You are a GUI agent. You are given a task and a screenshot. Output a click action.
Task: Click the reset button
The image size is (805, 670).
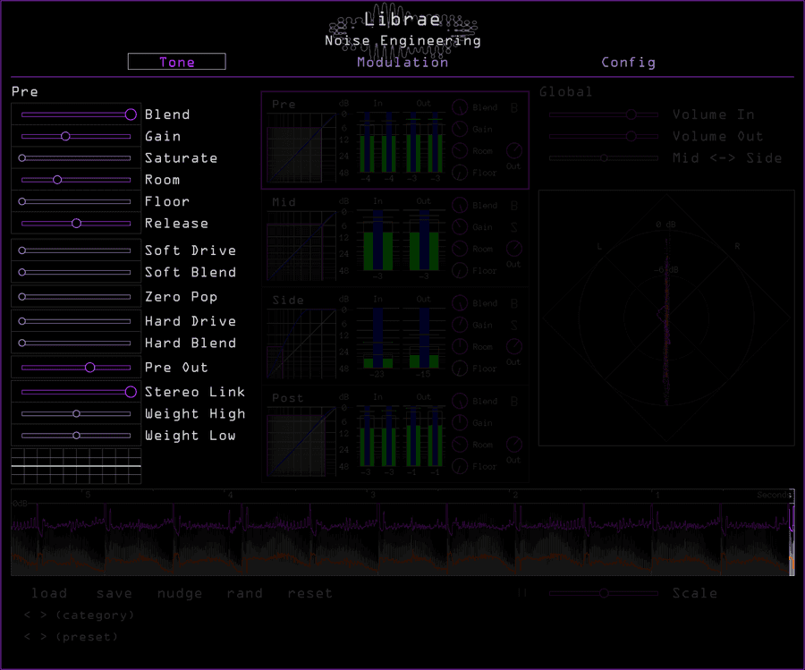tap(309, 593)
